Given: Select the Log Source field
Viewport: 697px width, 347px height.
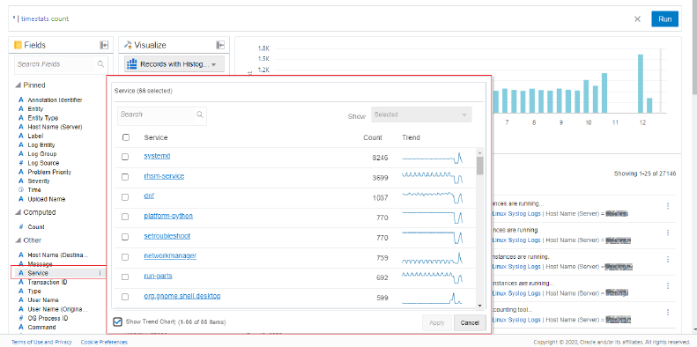Looking at the screenshot, I should [x=43, y=163].
